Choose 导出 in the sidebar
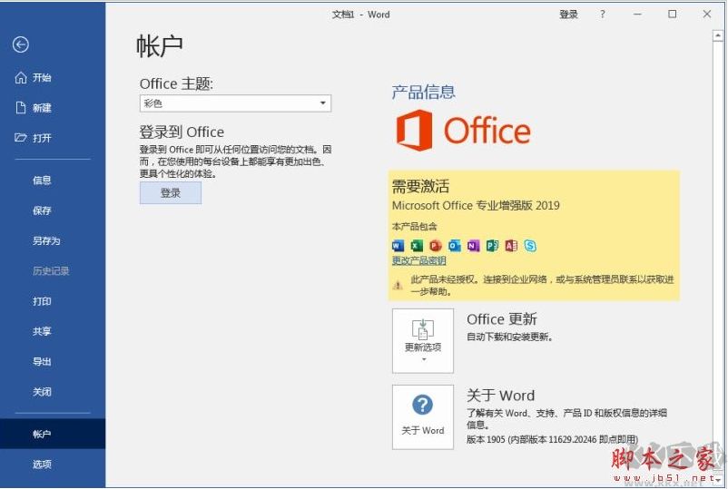Image resolution: width=728 pixels, height=489 pixels. [42, 361]
